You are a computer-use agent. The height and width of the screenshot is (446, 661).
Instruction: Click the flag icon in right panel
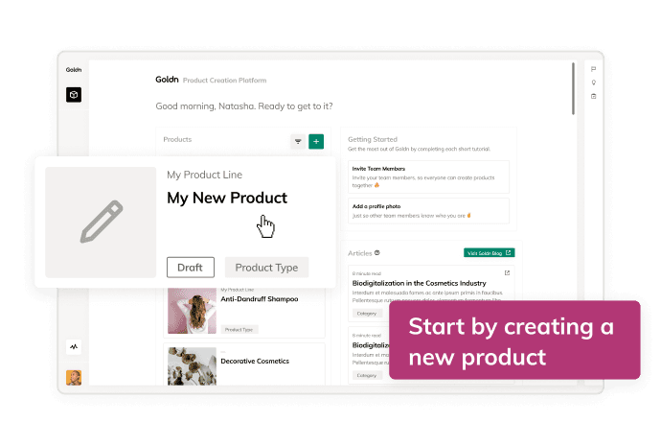click(x=594, y=69)
